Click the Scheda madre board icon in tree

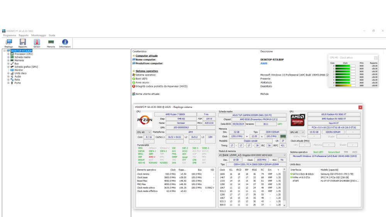click(x=12, y=57)
